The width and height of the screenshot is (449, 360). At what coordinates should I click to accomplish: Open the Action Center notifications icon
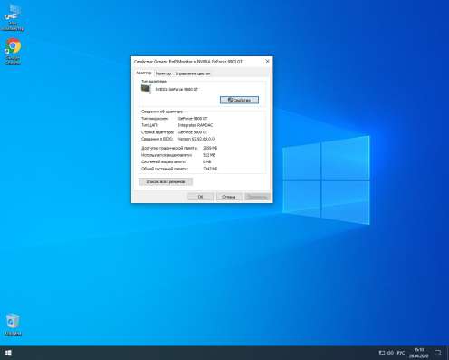(437, 353)
